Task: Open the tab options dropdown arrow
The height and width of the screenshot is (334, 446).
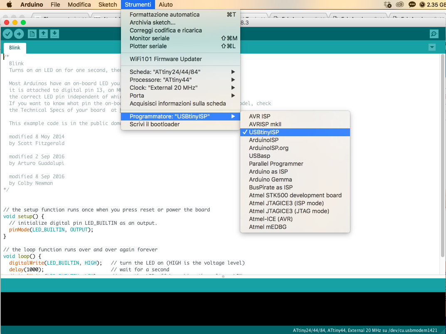Action: point(432,47)
